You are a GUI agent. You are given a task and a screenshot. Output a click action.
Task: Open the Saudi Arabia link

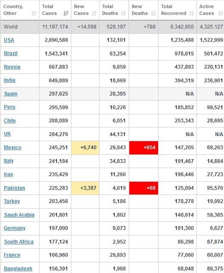pyautogui.click(x=19, y=215)
